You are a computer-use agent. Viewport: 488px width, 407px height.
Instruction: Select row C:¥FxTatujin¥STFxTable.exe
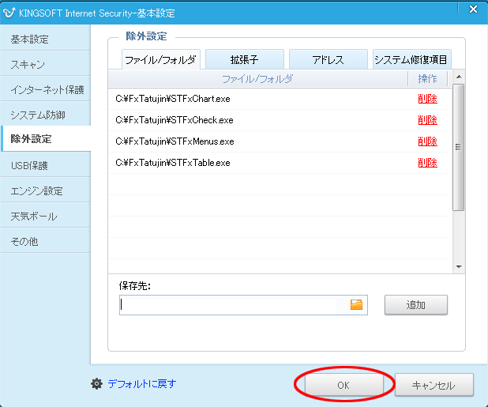(x=278, y=163)
